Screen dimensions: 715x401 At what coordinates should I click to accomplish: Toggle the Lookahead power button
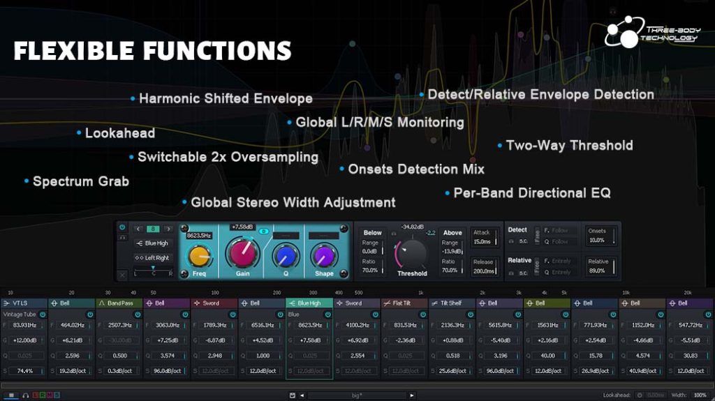click(x=640, y=395)
